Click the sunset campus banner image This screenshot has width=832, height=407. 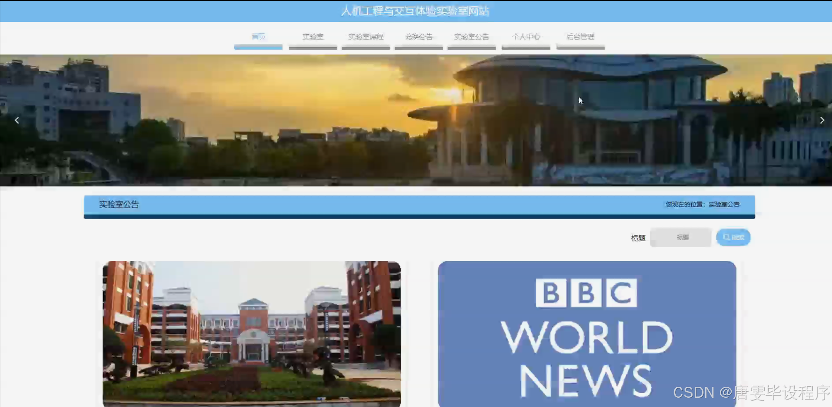(x=416, y=120)
